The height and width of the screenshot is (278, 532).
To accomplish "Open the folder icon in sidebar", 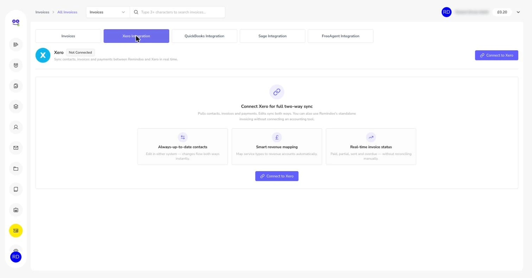I will point(16,169).
